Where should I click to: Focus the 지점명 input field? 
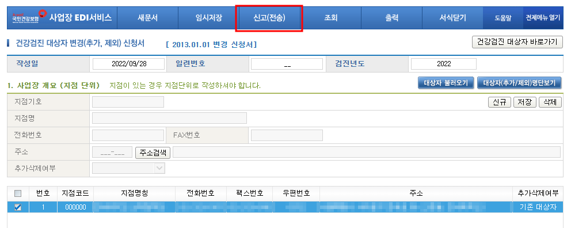coord(169,119)
